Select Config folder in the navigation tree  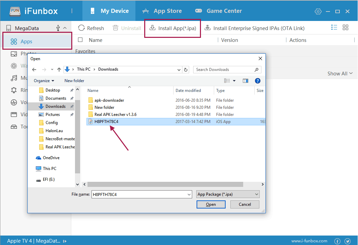point(51,122)
